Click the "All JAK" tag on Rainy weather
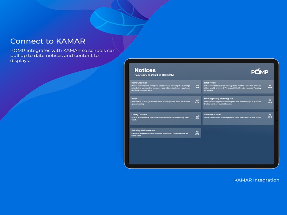Viewport: 287px width, 215px height. click(198, 87)
